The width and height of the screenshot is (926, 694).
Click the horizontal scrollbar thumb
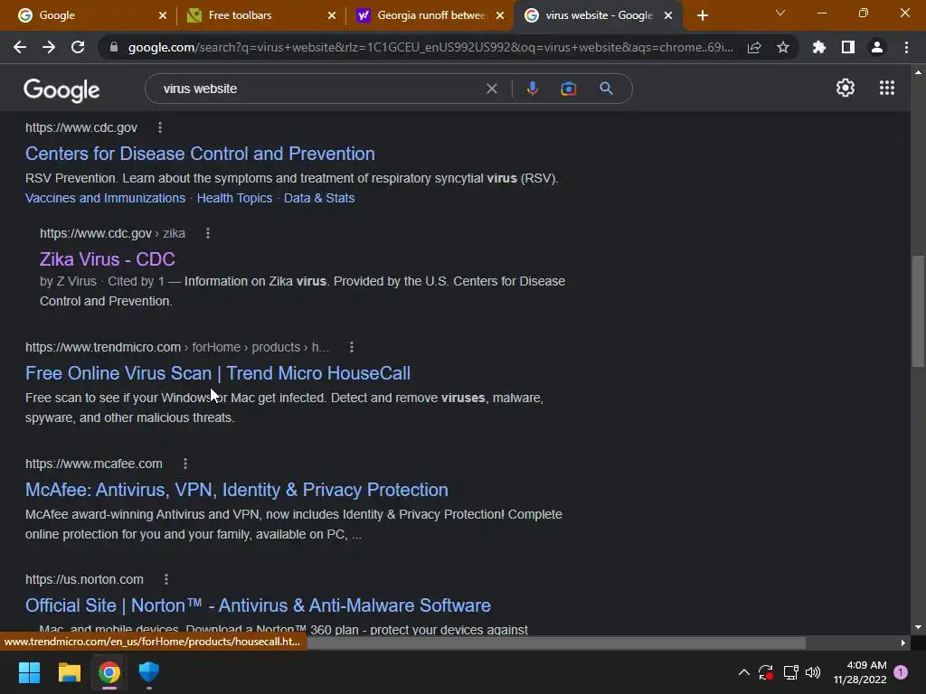click(x=555, y=642)
